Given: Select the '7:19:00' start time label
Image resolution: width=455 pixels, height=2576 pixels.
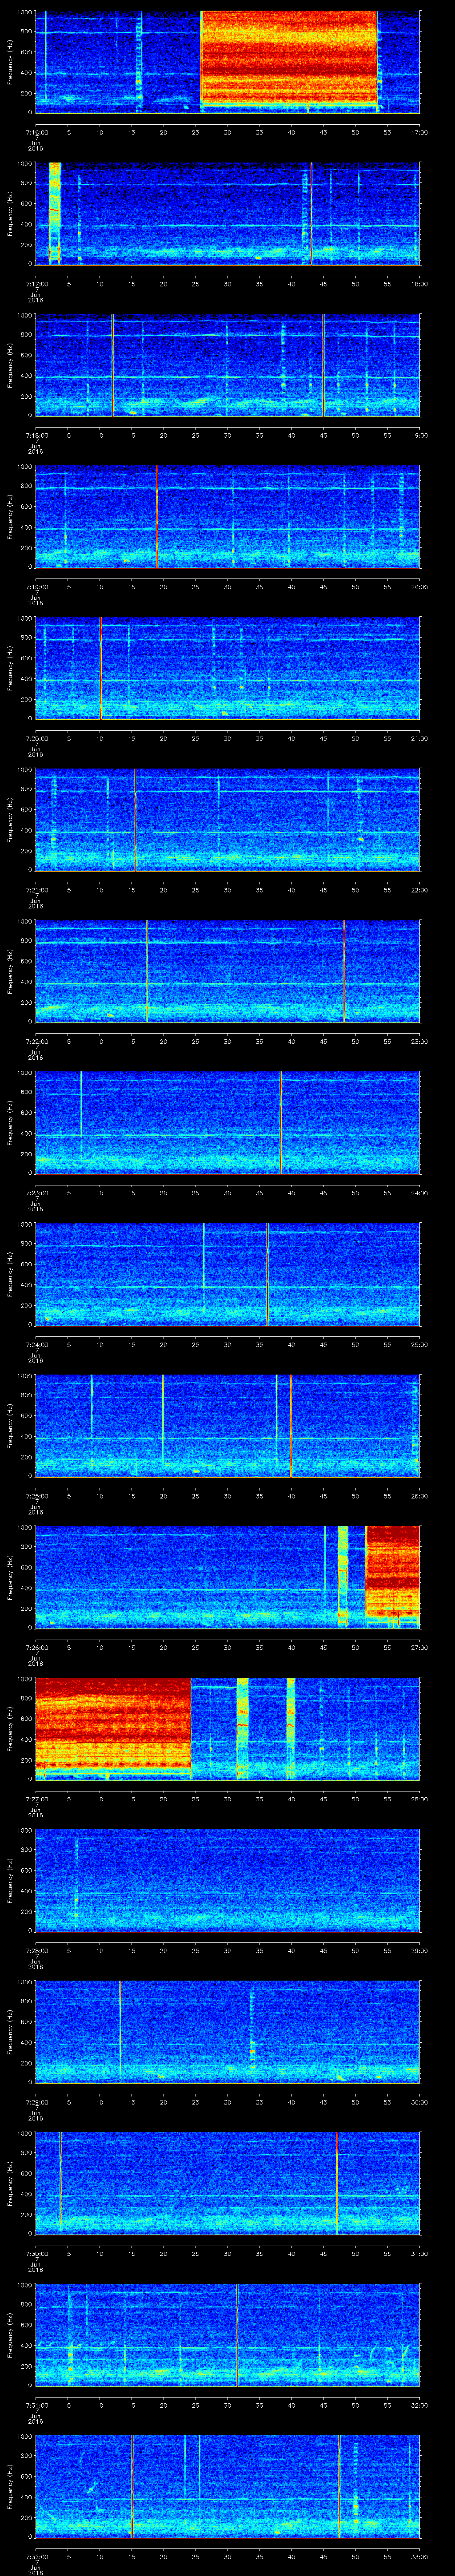Looking at the screenshot, I should pos(36,587).
